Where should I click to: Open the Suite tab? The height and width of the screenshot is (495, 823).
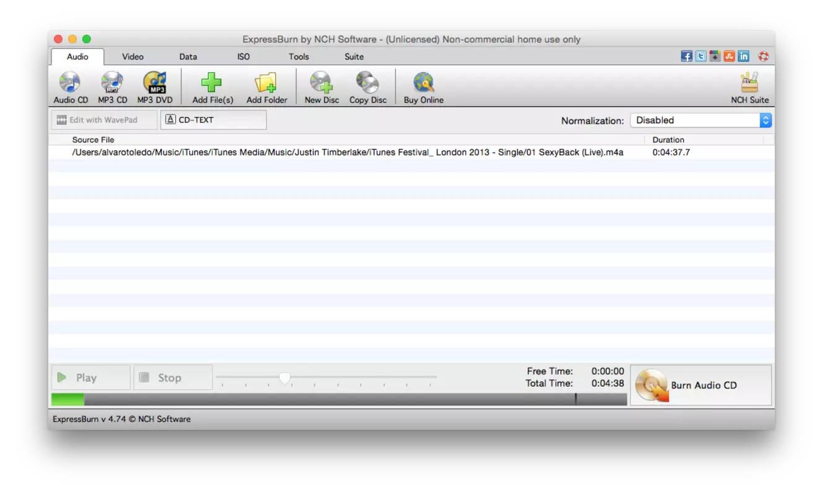click(354, 56)
